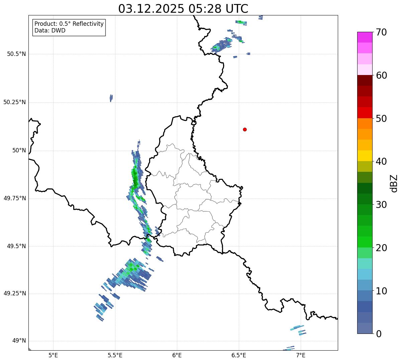The width and height of the screenshot is (402, 362).
Task: Click the large echo cluster near 49.35°N 5.6°E
Action: (130, 275)
